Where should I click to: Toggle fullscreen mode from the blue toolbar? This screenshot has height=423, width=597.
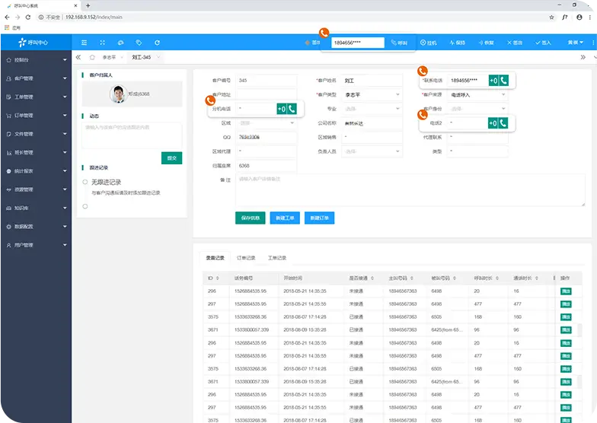[x=102, y=43]
